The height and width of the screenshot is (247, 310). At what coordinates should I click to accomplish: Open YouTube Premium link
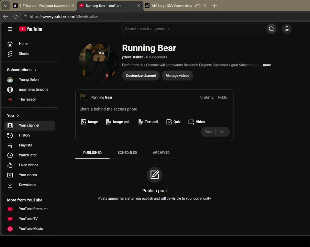30,209
